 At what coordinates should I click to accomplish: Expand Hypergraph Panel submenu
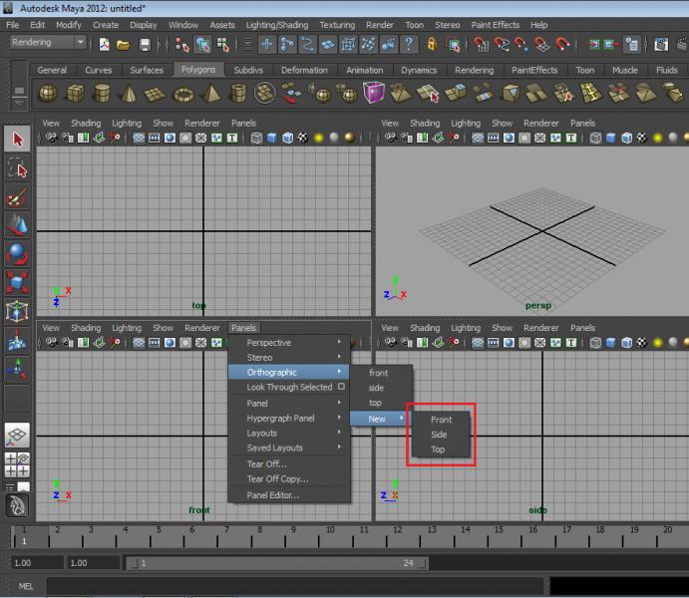(289, 418)
